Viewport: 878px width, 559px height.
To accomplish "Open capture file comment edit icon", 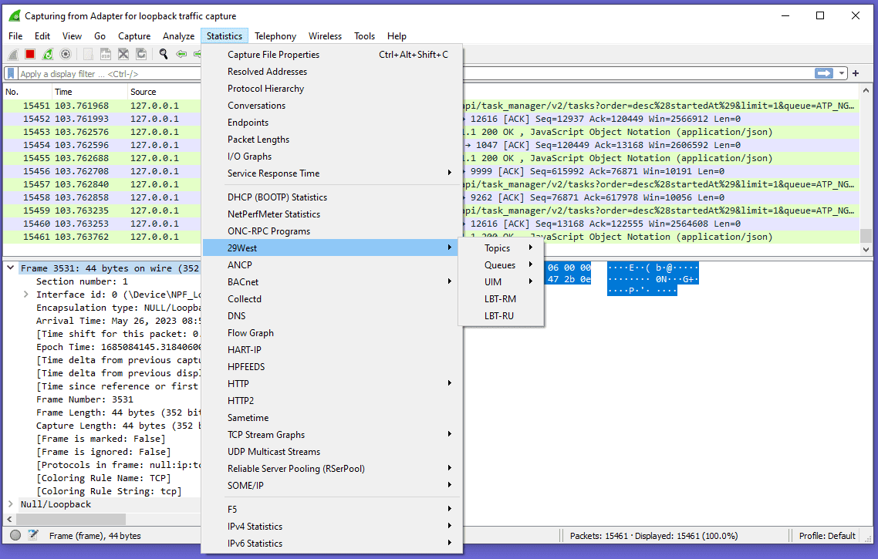I will coord(33,535).
